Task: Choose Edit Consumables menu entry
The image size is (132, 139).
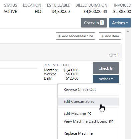Action: (88, 102)
